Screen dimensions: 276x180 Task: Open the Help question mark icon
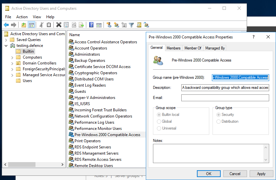tap(91, 25)
